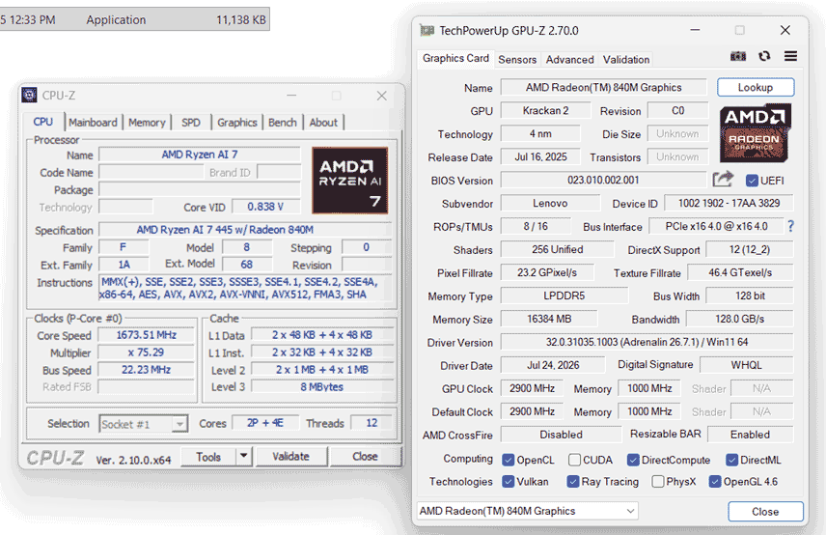This screenshot has height=535, width=826.
Task: Click the Tools button in CPU-Z
Action: point(208,457)
